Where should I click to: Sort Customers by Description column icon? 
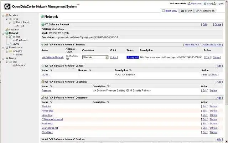tap(108, 102)
